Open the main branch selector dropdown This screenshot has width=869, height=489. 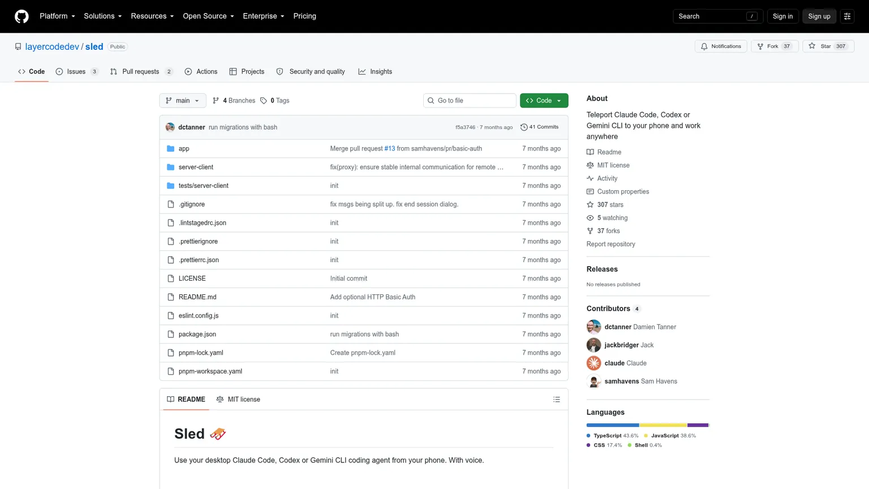click(x=183, y=101)
